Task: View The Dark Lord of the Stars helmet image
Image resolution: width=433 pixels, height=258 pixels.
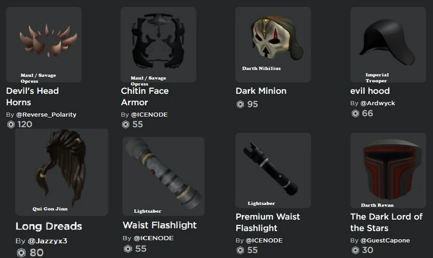Action: (388, 170)
